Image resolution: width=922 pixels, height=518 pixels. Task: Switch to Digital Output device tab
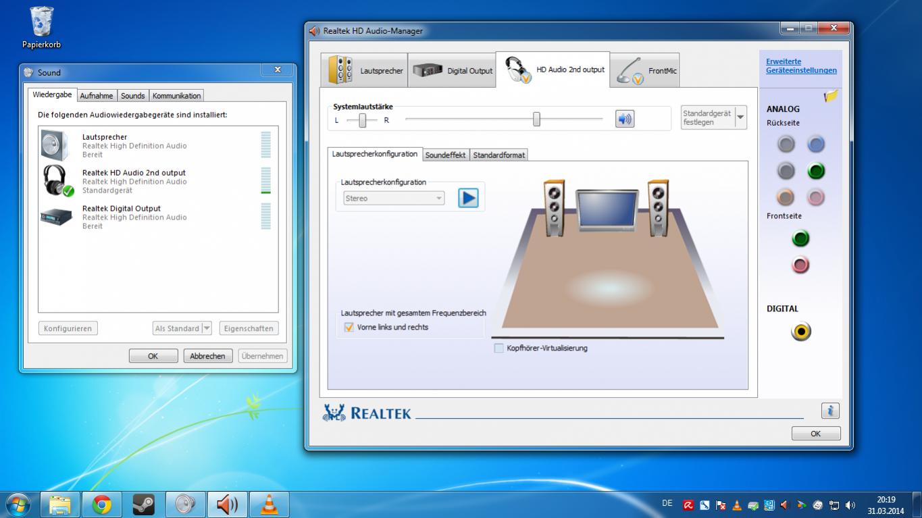coord(452,70)
